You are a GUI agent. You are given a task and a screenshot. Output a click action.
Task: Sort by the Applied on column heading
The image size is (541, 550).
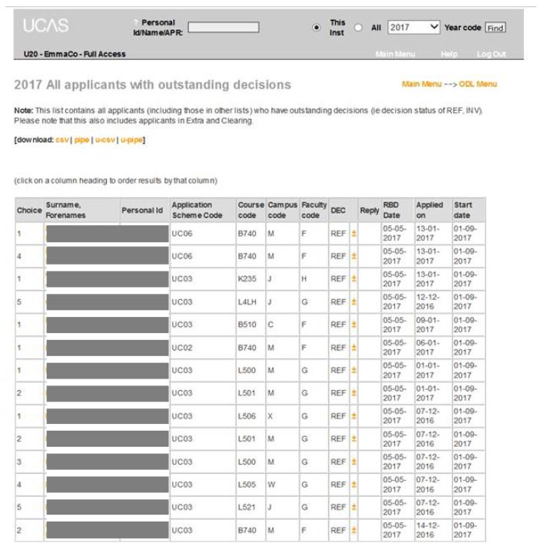[430, 210]
